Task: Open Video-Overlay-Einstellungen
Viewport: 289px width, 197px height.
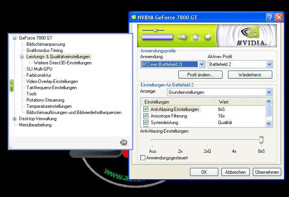Action: (52, 81)
